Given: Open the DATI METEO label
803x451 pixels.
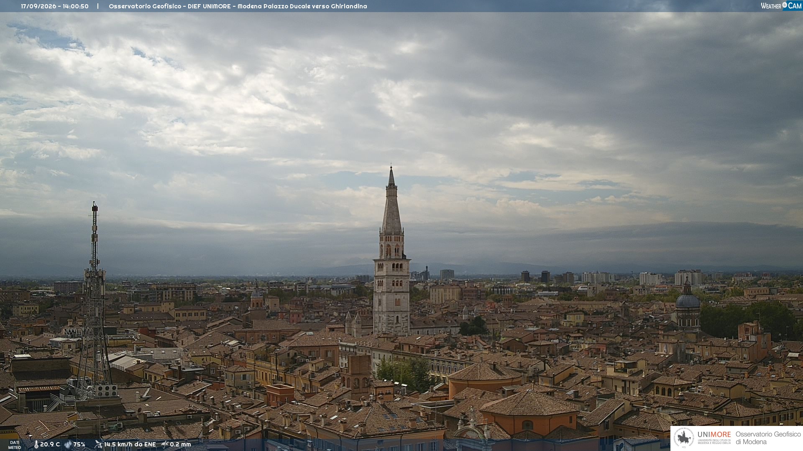Looking at the screenshot, I should 15,445.
